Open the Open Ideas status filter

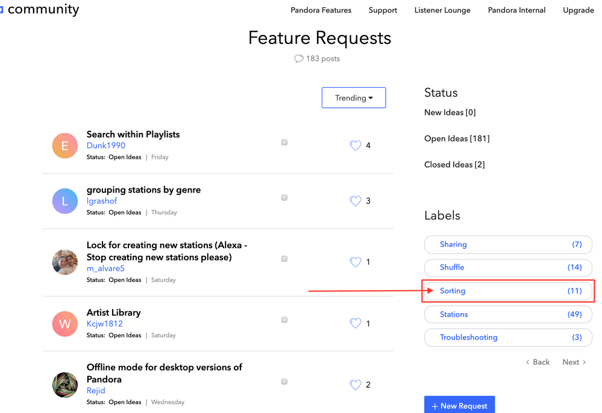pyautogui.click(x=457, y=138)
